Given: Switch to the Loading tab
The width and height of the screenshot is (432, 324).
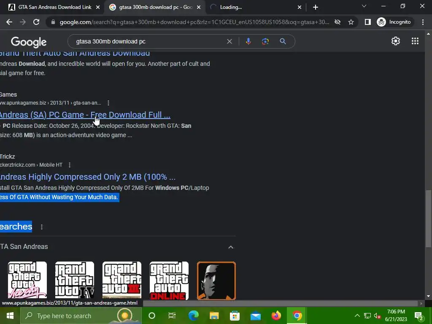Looking at the screenshot, I should [x=231, y=7].
